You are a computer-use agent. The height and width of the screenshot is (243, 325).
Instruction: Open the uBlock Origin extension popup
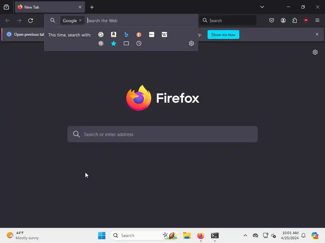pos(306,20)
